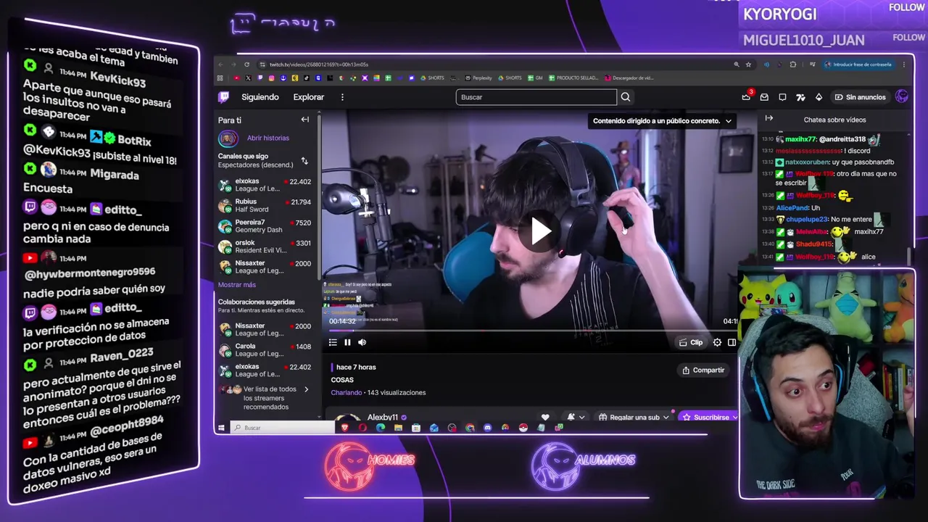Subscribe with the Suscribirse button
The image size is (928, 522).
pyautogui.click(x=708, y=417)
